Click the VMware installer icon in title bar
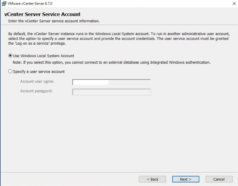238x186 pixels. (4, 3)
